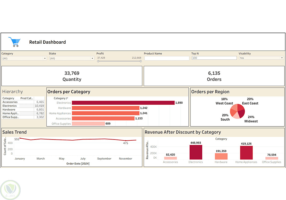Click the Top N input field

[214, 58]
